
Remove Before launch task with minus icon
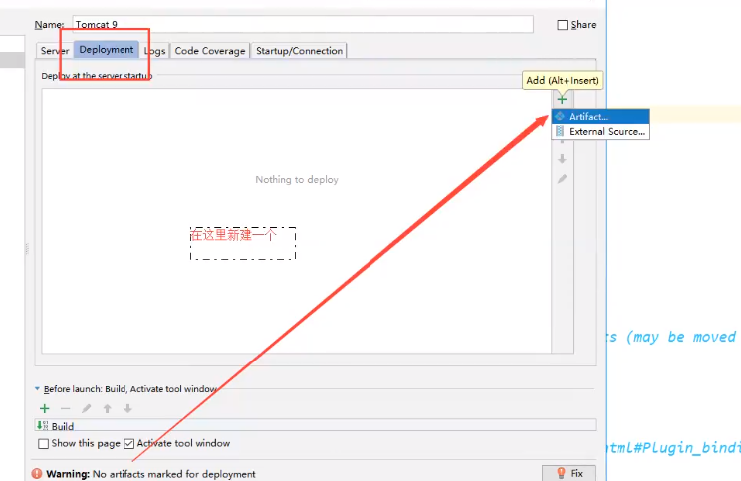coord(65,408)
